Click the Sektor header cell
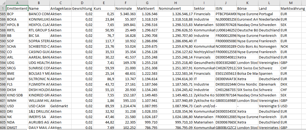306x130 pixels. click(204, 9)
